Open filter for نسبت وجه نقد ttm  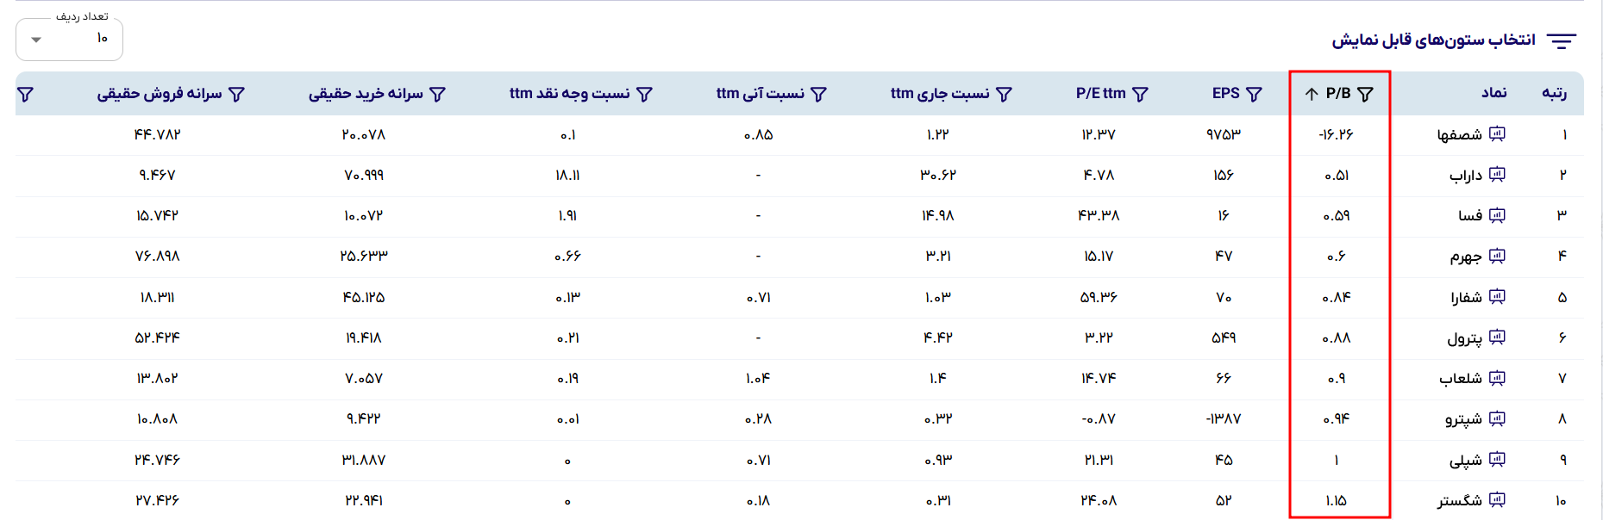pyautogui.click(x=644, y=94)
